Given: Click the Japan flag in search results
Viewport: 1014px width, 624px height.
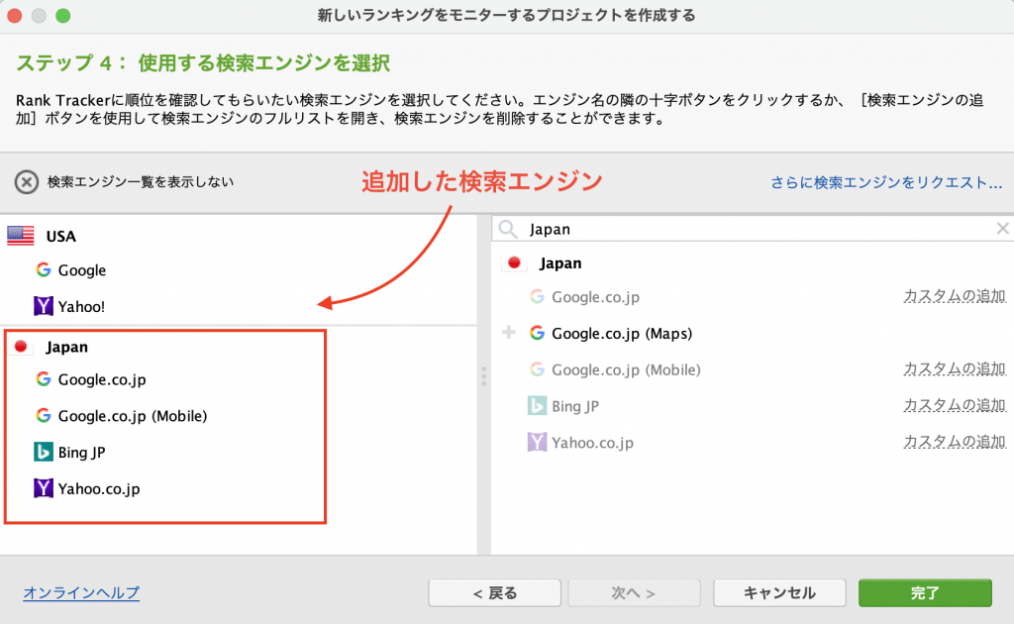Looking at the screenshot, I should click(x=514, y=263).
